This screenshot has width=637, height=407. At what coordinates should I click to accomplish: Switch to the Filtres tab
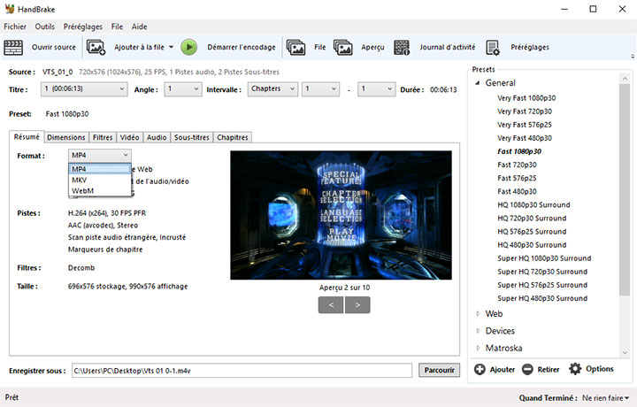103,137
